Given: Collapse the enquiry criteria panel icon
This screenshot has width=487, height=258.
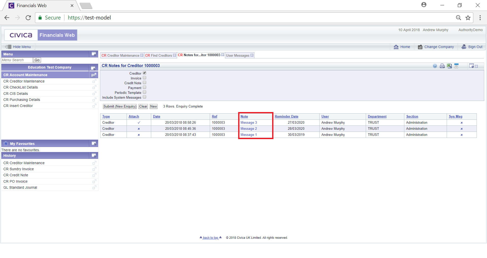Looking at the screenshot, I should point(456,66).
